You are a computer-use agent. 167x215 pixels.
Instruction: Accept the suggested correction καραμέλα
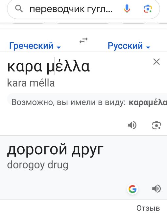tap(148, 102)
